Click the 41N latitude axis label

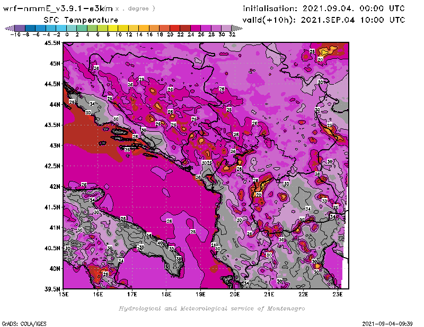coord(55,228)
